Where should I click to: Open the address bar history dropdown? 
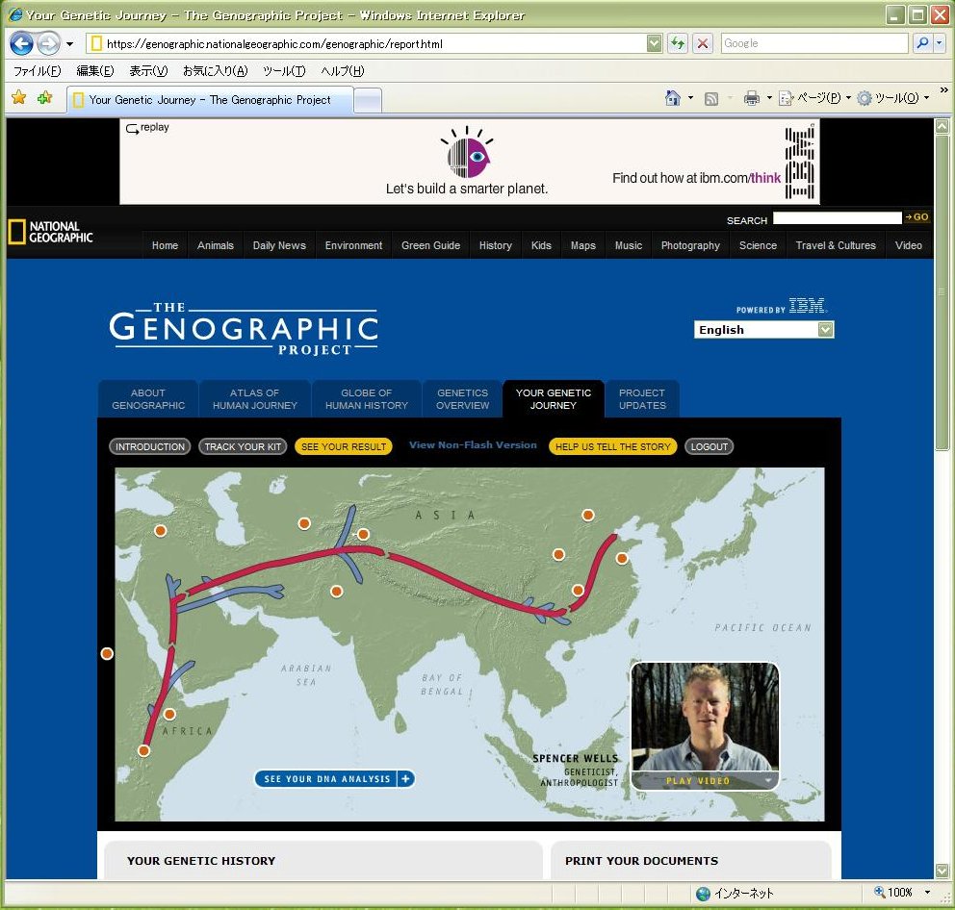[654, 43]
